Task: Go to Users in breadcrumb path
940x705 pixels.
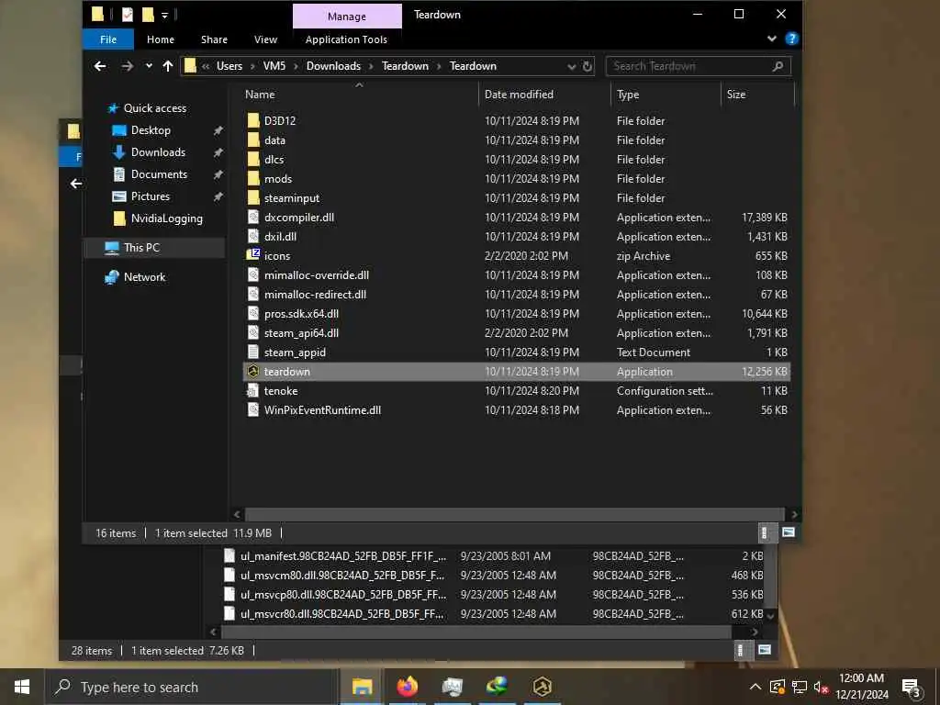Action: click(x=229, y=66)
